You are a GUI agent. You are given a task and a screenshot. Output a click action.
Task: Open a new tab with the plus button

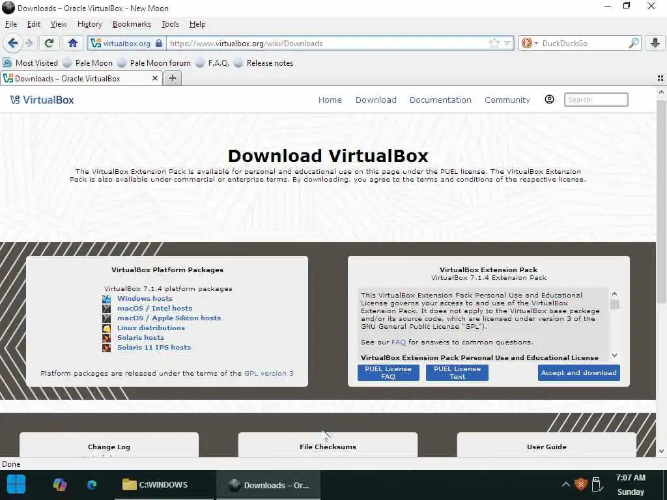(172, 78)
